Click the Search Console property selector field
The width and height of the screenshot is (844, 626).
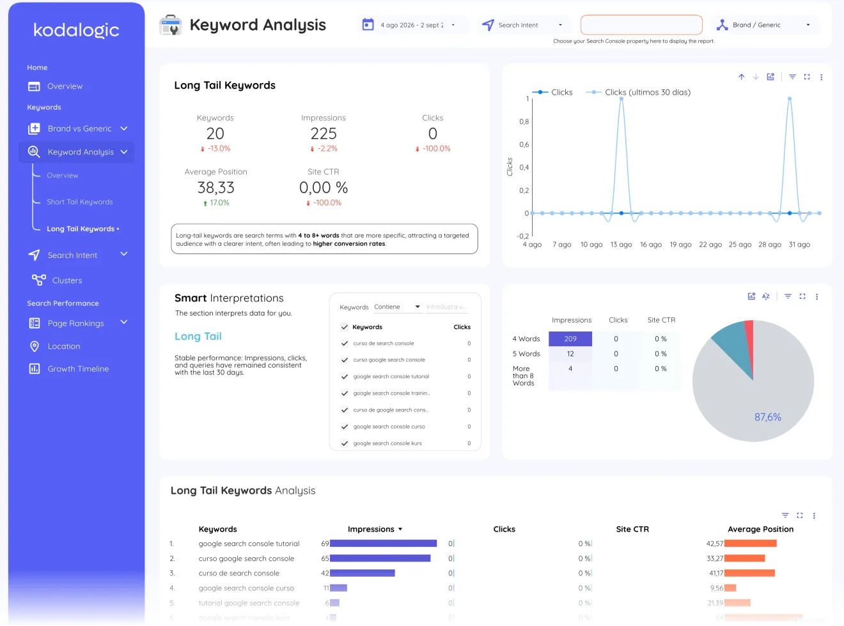[x=641, y=25]
